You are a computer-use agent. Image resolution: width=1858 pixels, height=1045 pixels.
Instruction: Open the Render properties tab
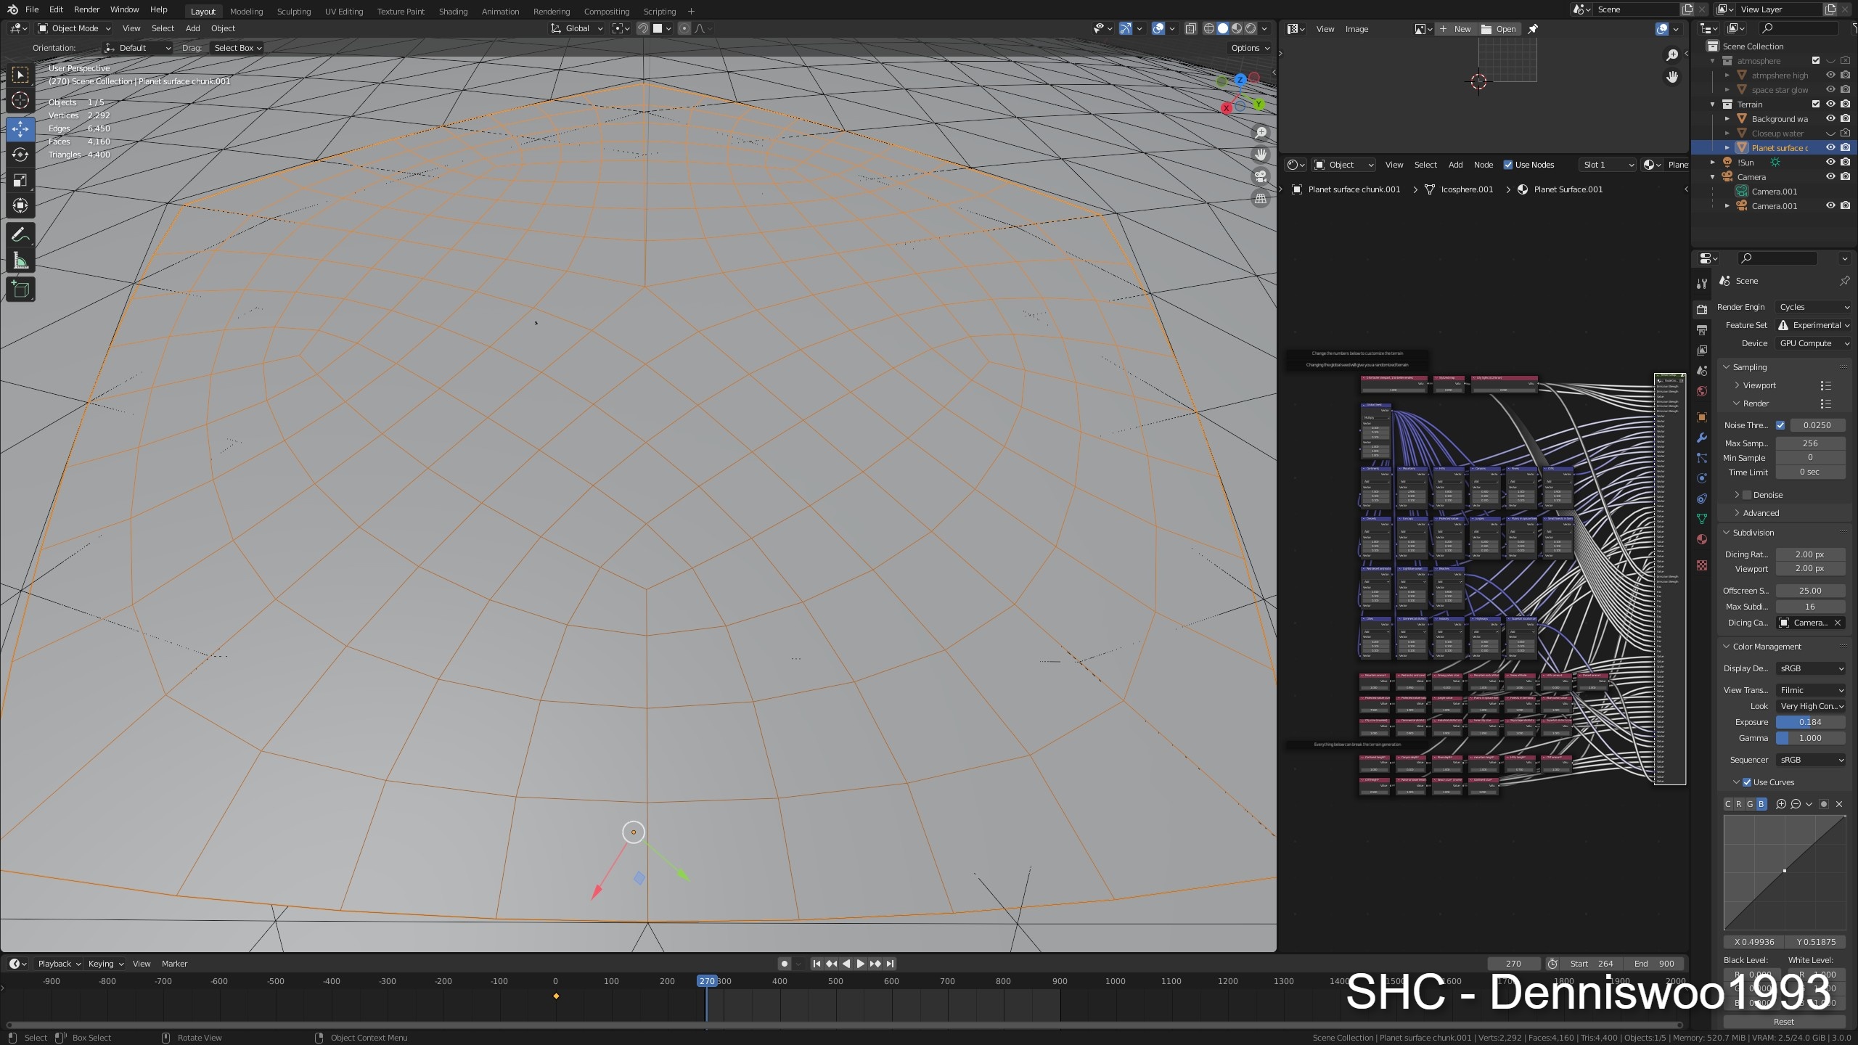pos(1701,308)
